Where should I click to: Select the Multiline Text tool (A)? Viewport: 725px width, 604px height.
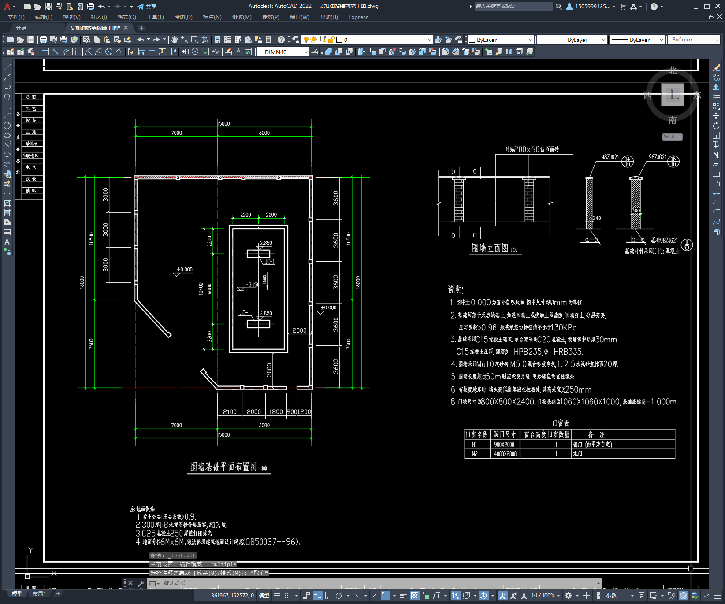pos(7,242)
